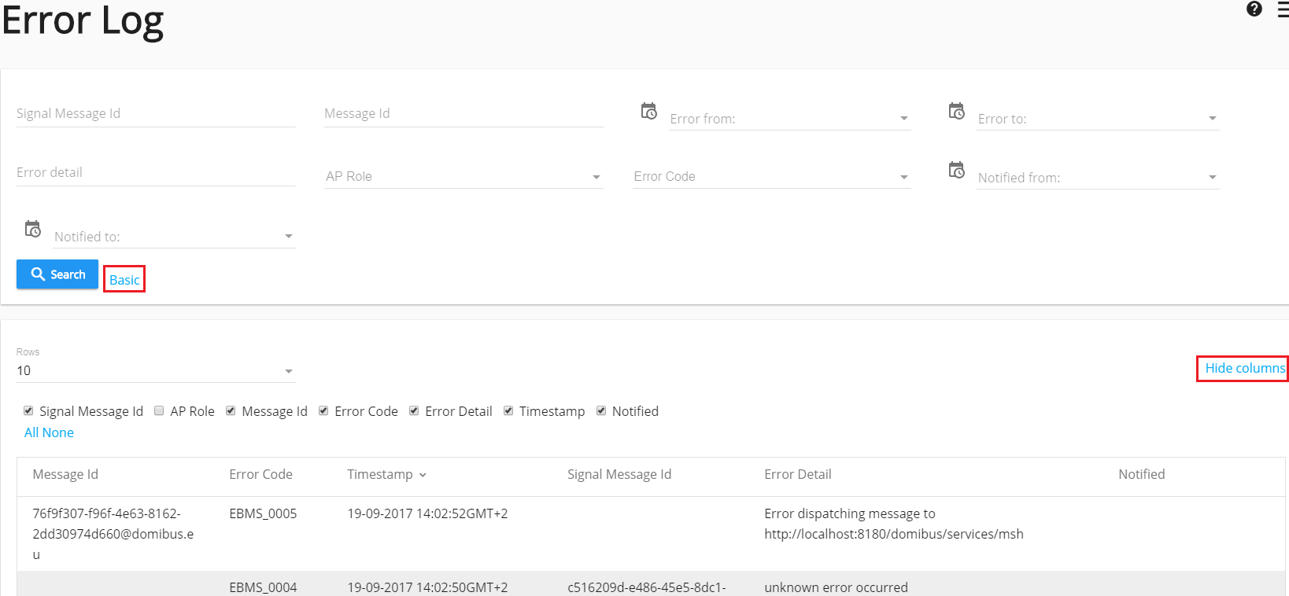The width and height of the screenshot is (1289, 596).
Task: Click the Hide columns link
Action: coord(1244,368)
